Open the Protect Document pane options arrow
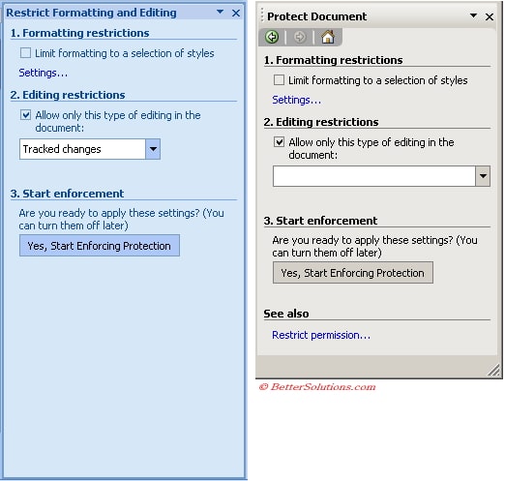This screenshot has width=505, height=481. tap(473, 15)
